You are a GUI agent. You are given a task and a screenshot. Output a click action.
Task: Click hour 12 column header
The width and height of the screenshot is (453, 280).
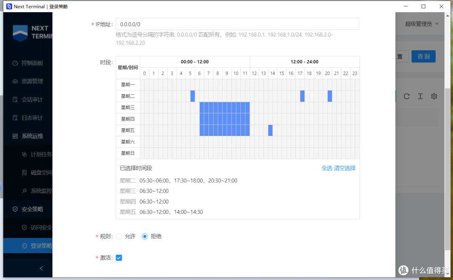point(254,73)
